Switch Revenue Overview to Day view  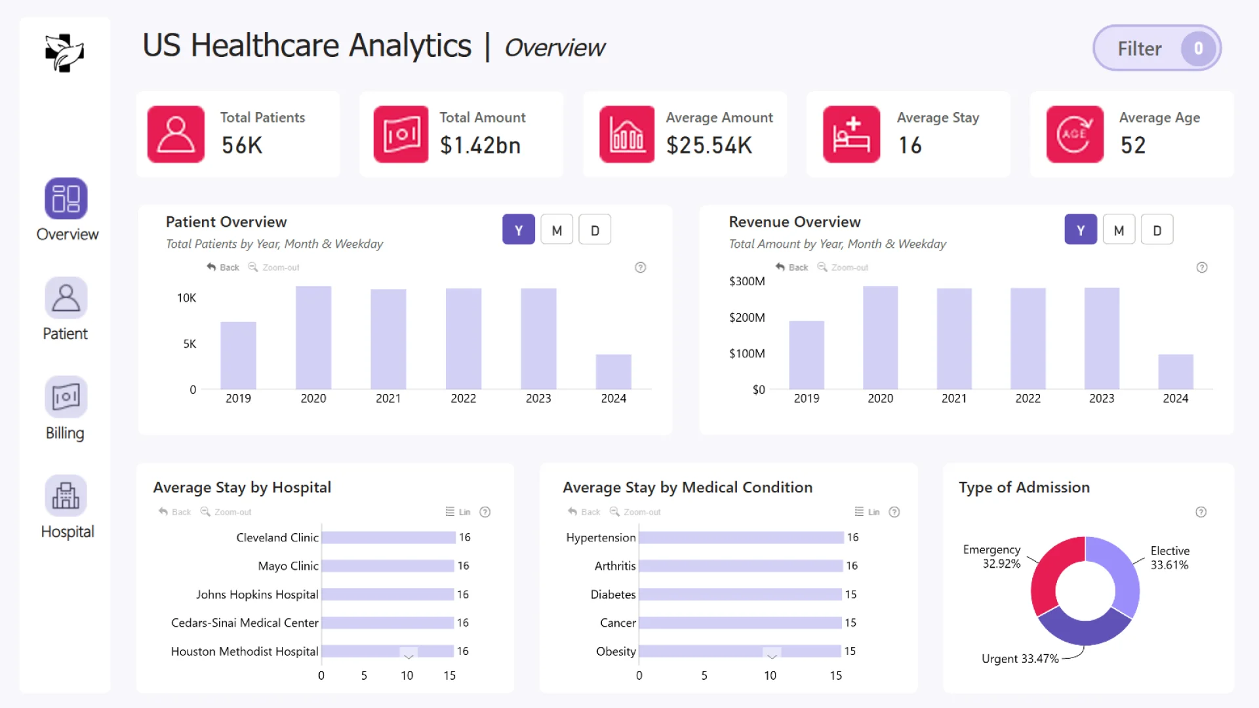pos(1157,230)
